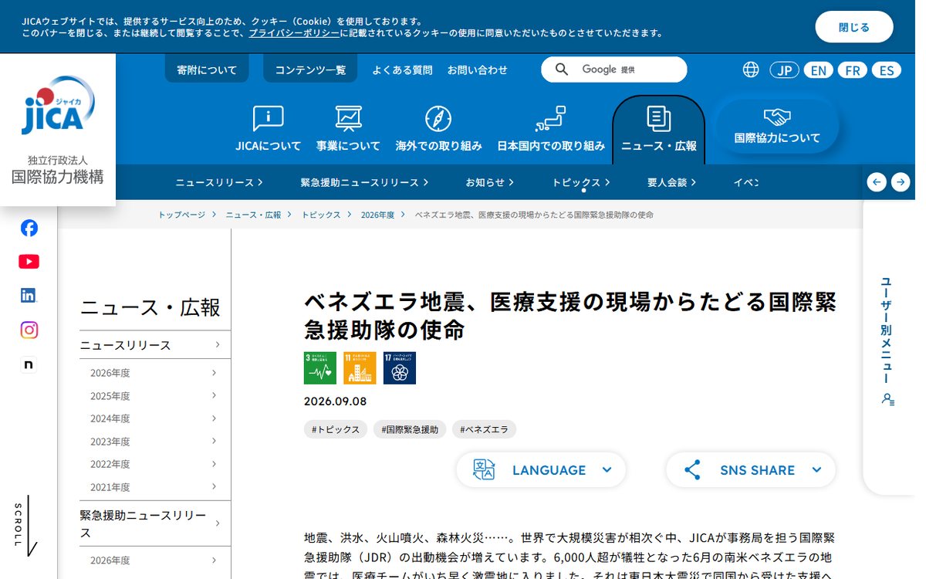Go to トップページ breadcrumb
926x579 pixels.
pyautogui.click(x=182, y=215)
